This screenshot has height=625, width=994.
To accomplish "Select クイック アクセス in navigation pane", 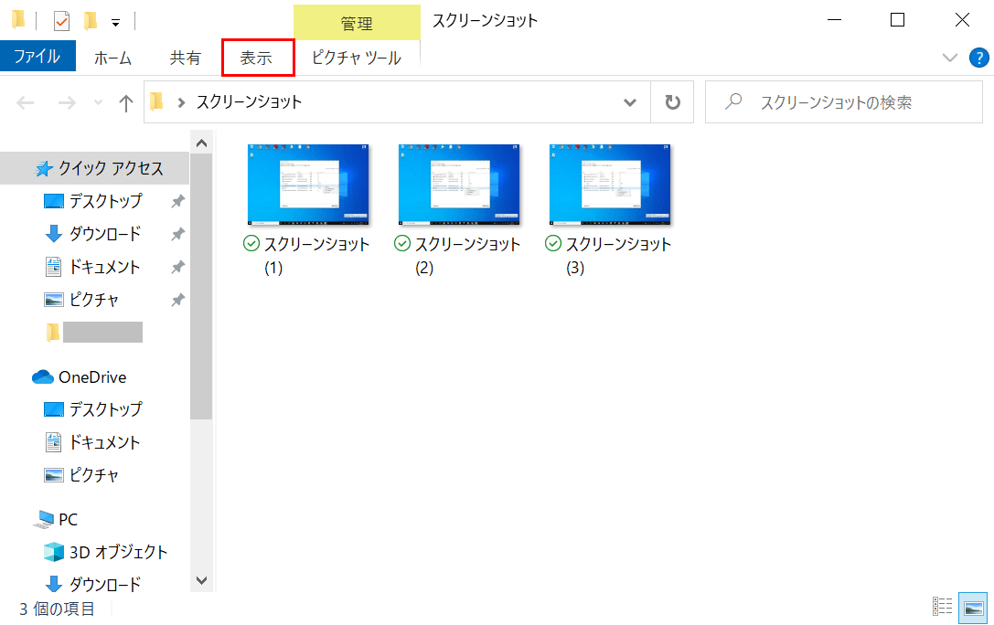I will (95, 168).
